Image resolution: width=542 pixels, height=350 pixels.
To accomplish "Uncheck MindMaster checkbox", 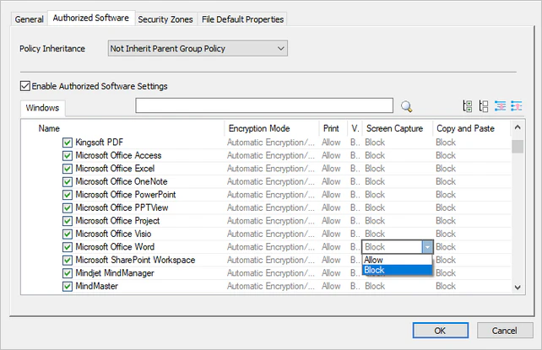I will tap(68, 287).
